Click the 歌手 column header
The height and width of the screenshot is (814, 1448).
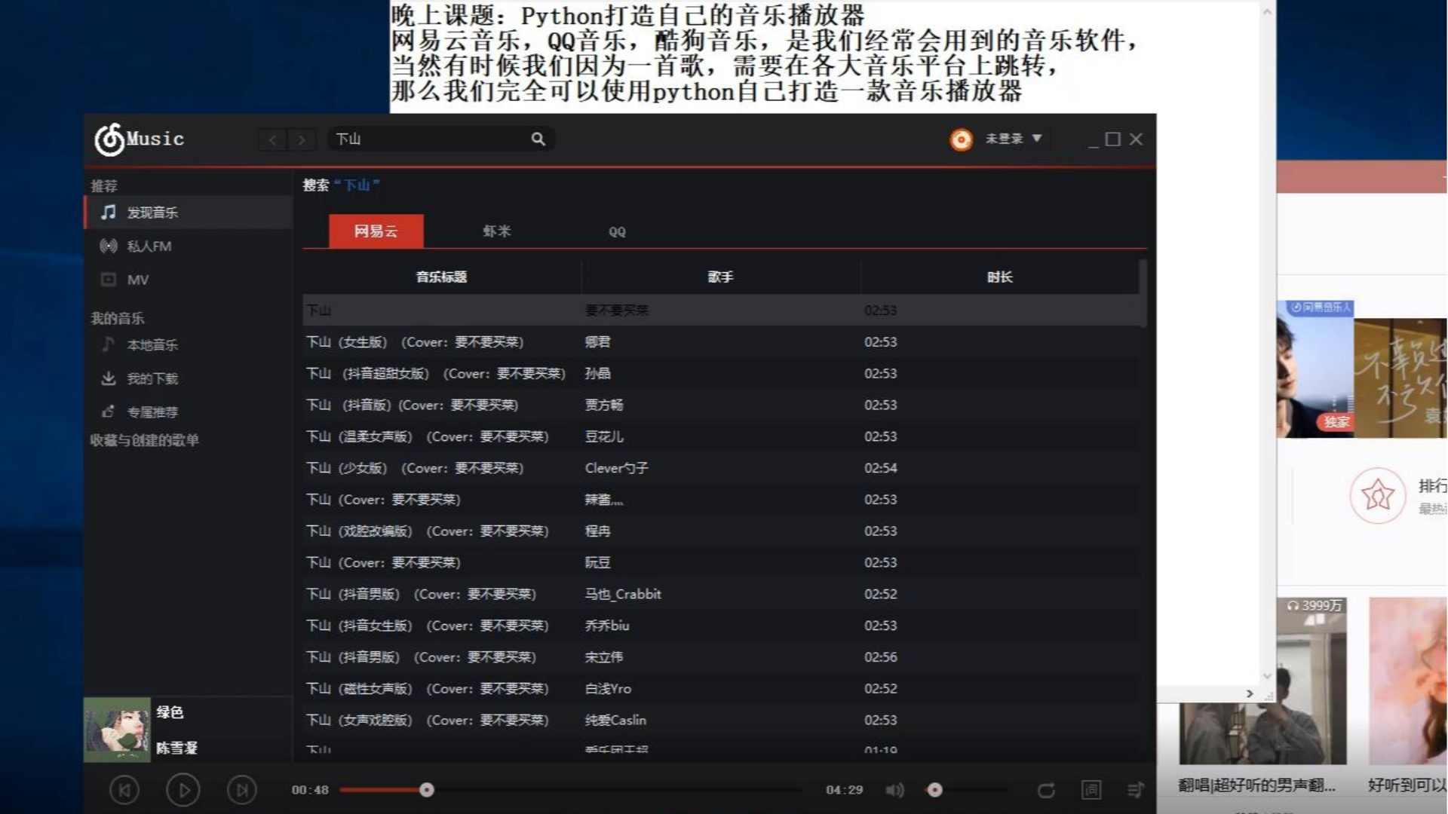720,277
